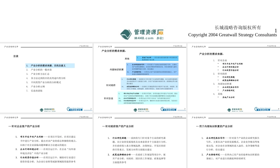Select the bullet 项目开发中的产业判断 in the list slide
The image size is (280, 168).
pos(232,64)
